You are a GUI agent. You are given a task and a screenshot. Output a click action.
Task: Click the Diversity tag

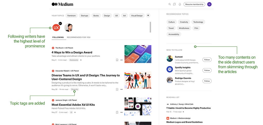[x=75, y=89]
